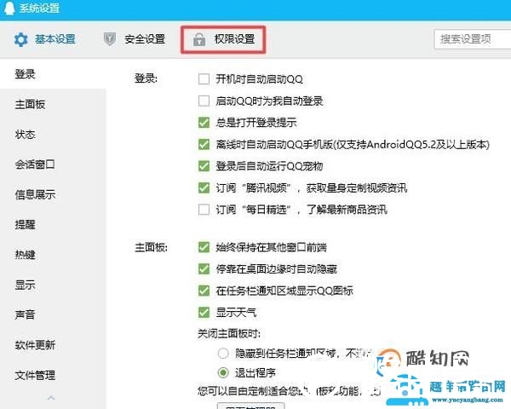This screenshot has height=409, width=511.
Task: Click the gear icon for 基本设置
Action: coord(20,39)
